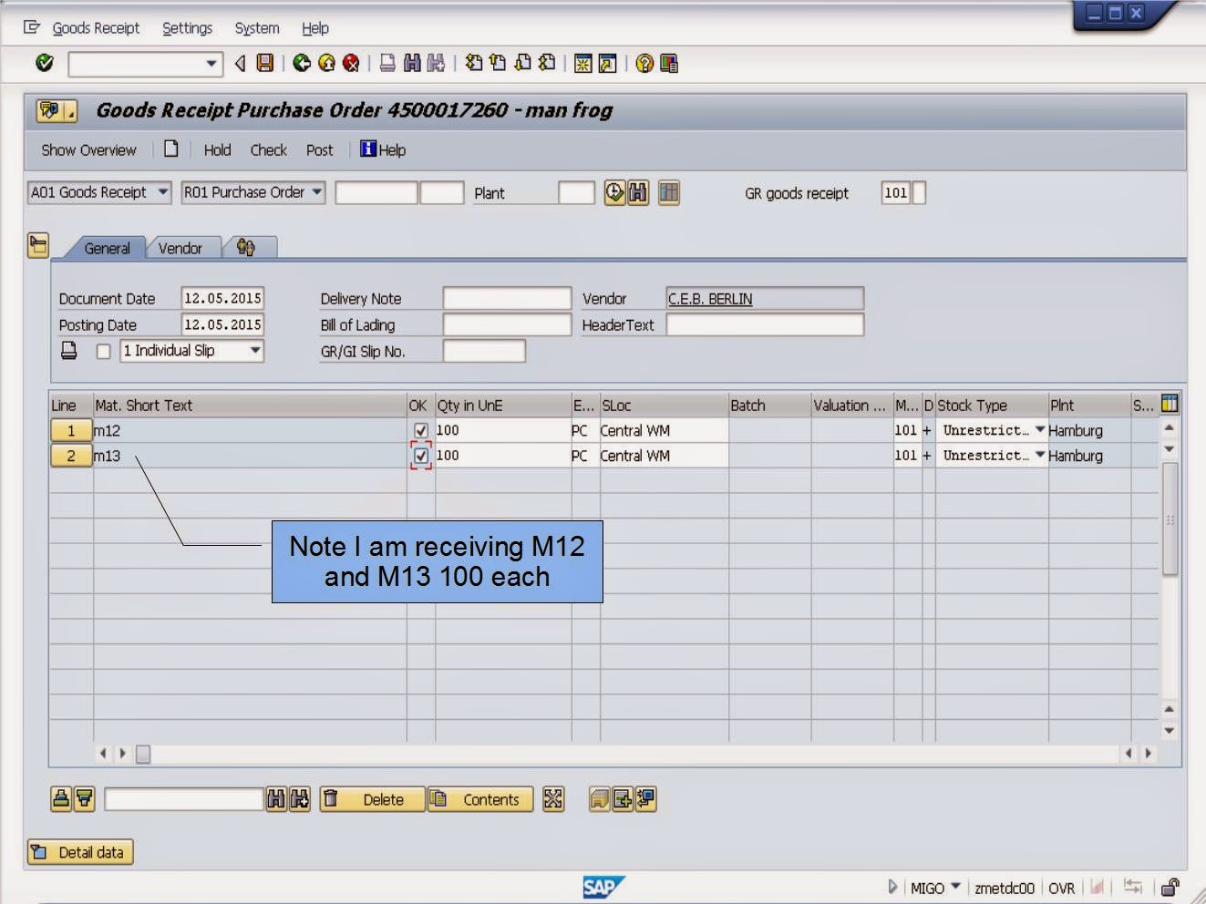Click the Save icon in the toolbar
Viewport: 1206px width, 904px height.
click(x=263, y=64)
